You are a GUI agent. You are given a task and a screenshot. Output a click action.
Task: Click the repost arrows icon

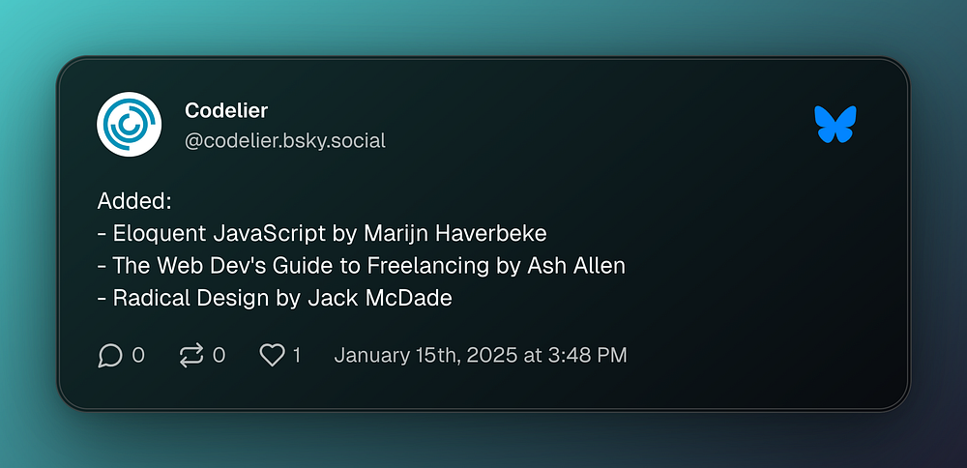pos(190,356)
